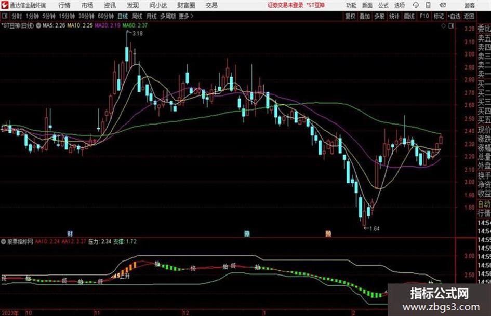491x316 pixels.
Task: Click the 压力: 2.34 value
Action: pos(100,241)
